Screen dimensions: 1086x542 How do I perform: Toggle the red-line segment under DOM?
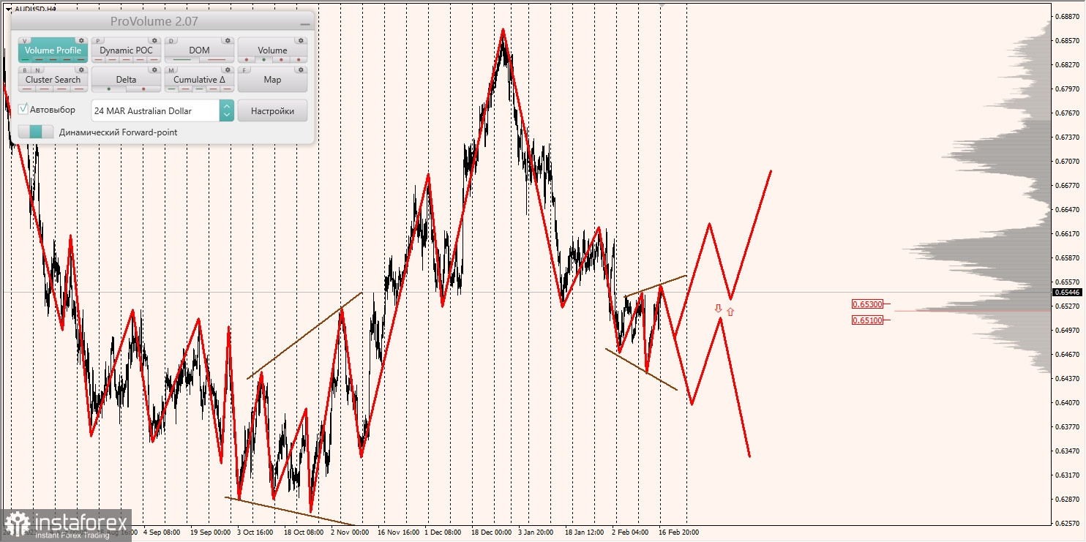click(x=217, y=59)
